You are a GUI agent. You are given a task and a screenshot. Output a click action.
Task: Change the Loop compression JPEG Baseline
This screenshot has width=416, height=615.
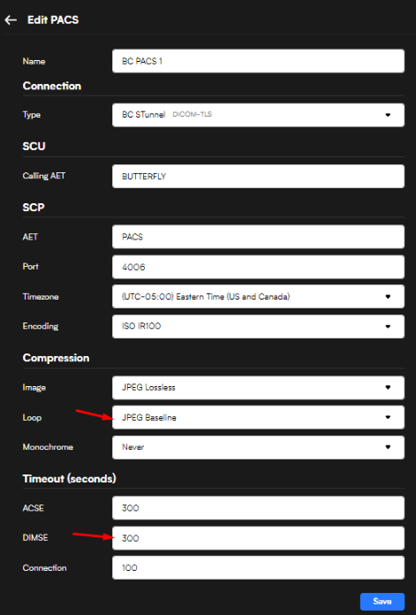[x=258, y=417]
